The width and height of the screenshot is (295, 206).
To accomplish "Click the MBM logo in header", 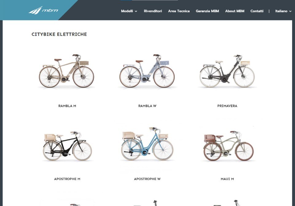I will [x=43, y=10].
